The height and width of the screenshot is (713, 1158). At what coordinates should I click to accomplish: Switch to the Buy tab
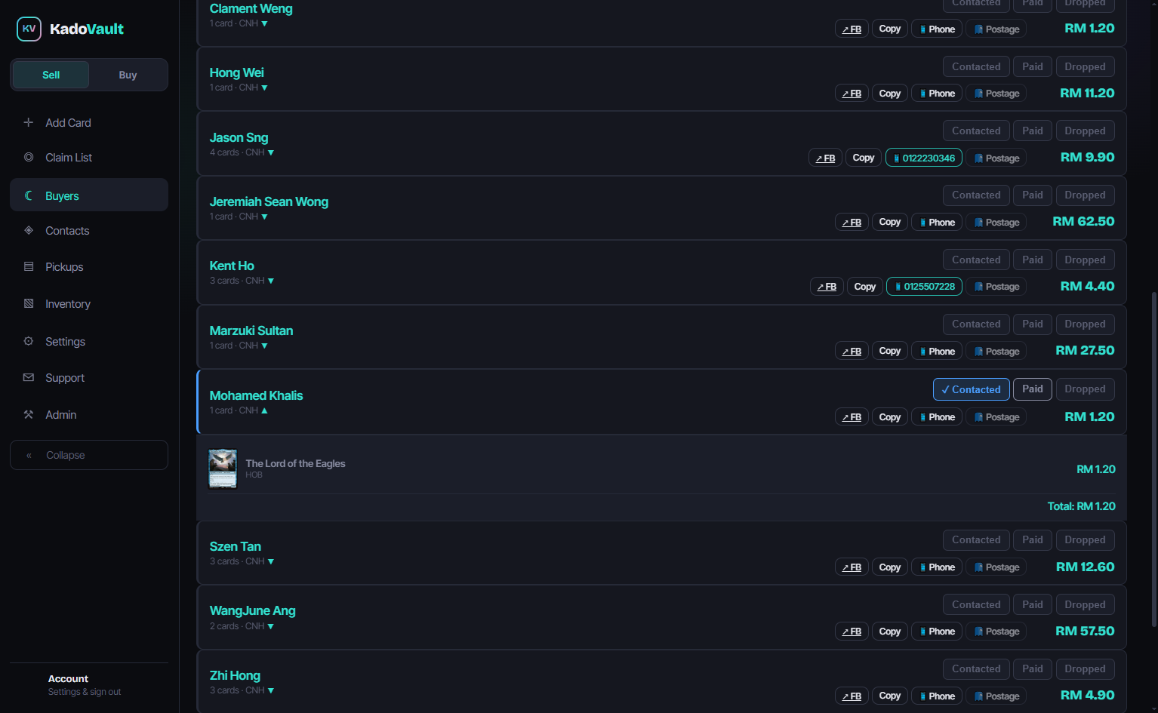(x=128, y=75)
